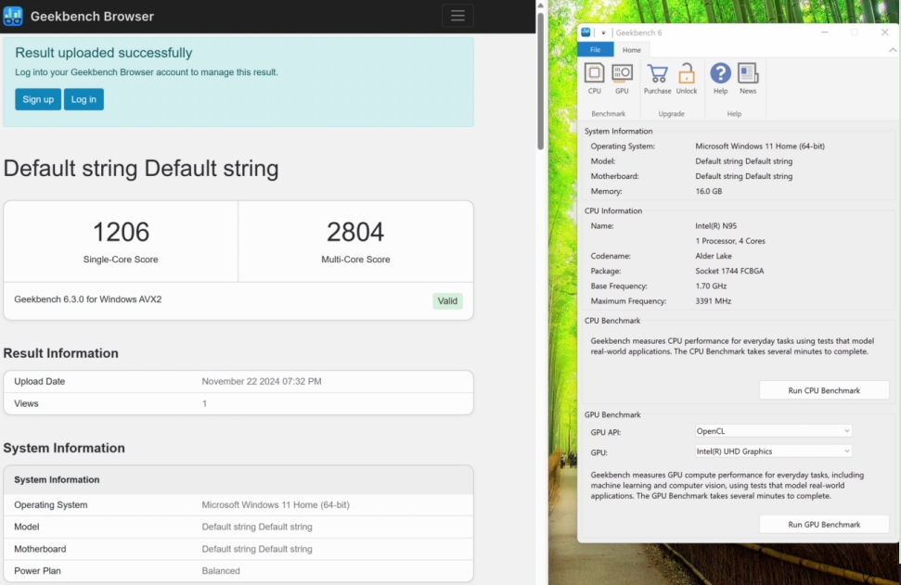Viewport: 901px width, 585px height.
Task: Open the File tab in Geekbench 6
Action: click(596, 50)
